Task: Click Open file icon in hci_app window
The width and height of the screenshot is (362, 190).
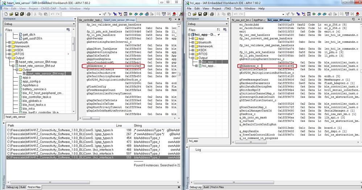Action: point(194,14)
